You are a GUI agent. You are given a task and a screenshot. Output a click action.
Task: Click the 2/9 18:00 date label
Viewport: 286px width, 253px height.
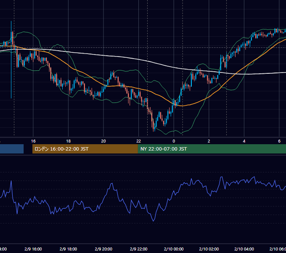coord(69,249)
